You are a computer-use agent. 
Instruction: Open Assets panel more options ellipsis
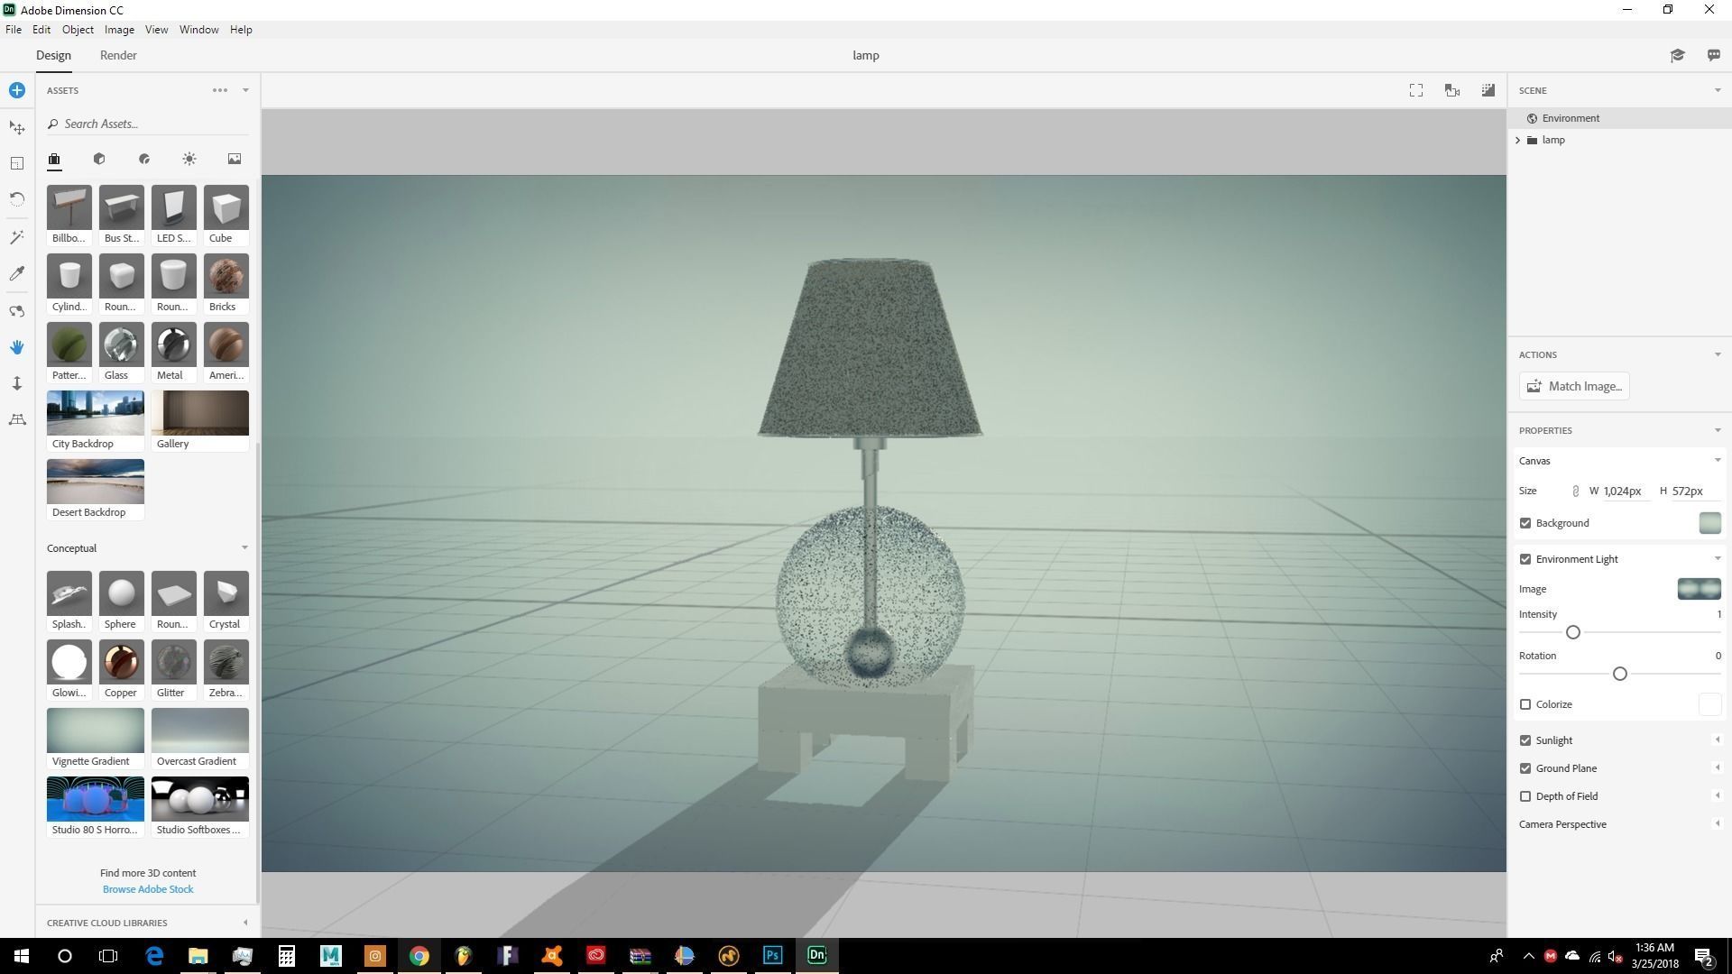coord(220,90)
